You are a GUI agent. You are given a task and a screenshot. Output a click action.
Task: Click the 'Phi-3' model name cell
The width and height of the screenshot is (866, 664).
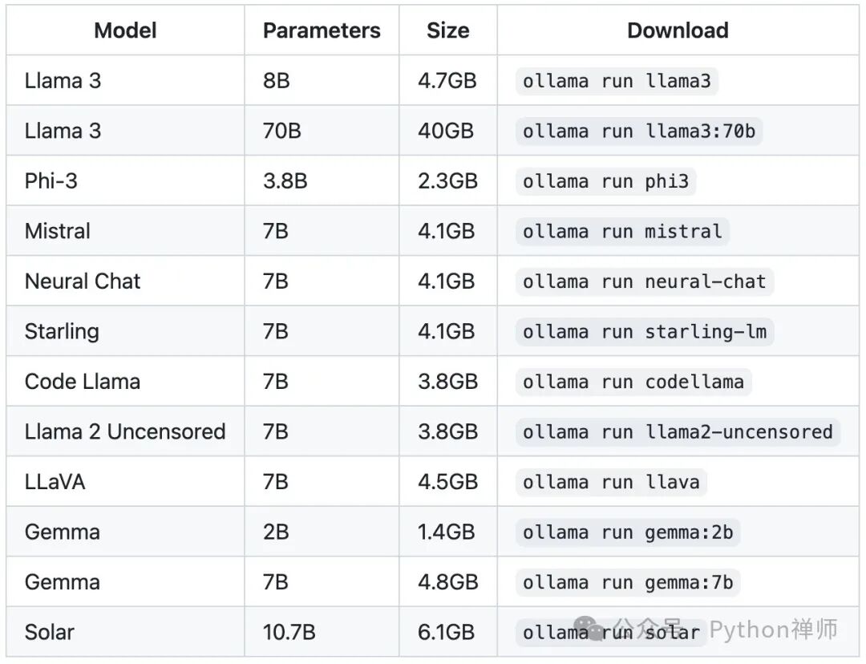point(51,181)
